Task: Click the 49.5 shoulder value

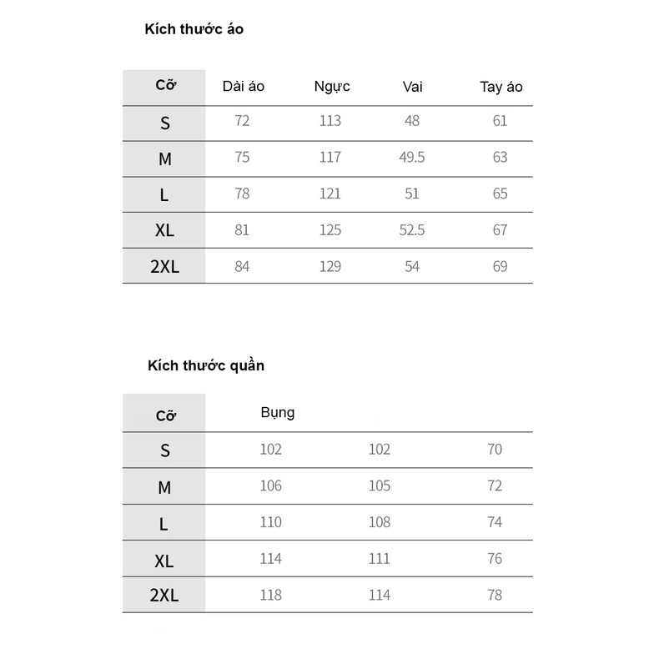Action: [x=412, y=157]
